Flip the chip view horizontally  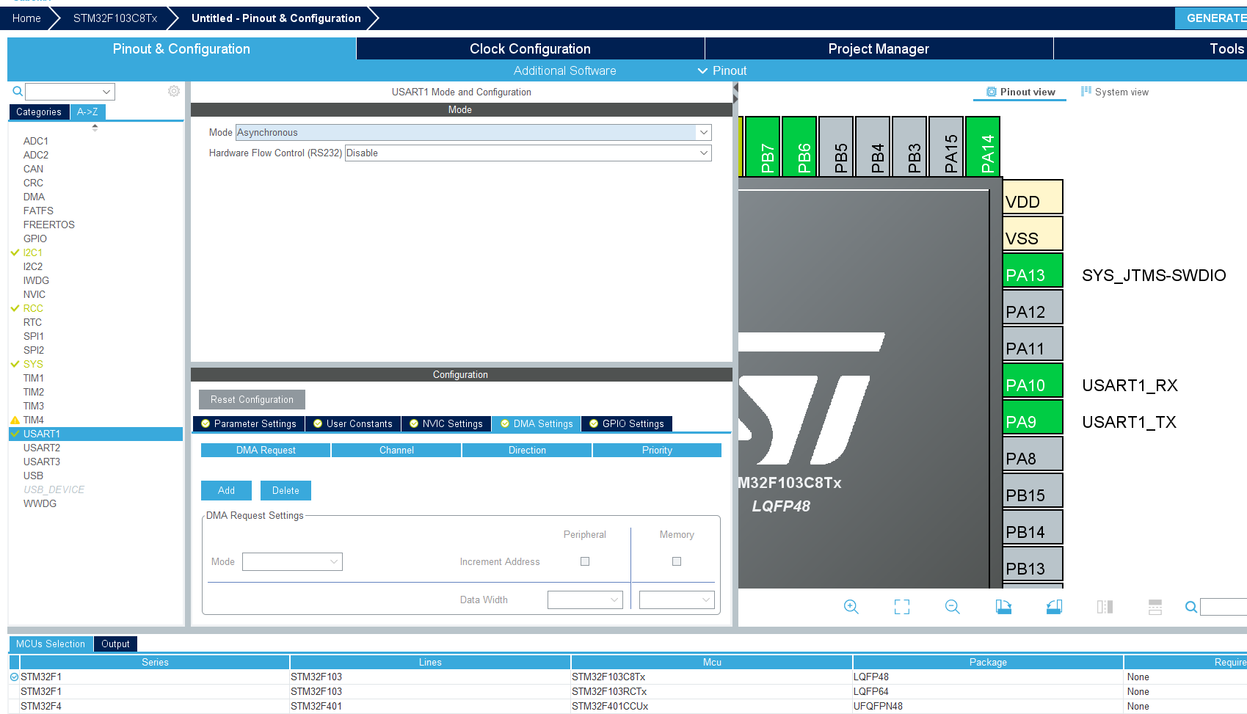pos(1105,607)
